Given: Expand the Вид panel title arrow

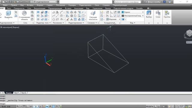Looking at the screenshot, I should (134, 23).
